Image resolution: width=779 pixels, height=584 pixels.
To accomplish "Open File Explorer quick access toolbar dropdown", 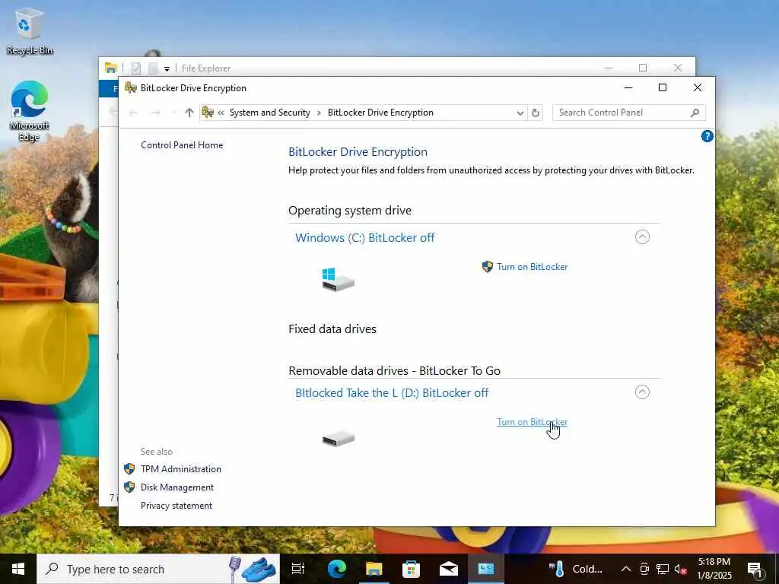I will 167,68.
